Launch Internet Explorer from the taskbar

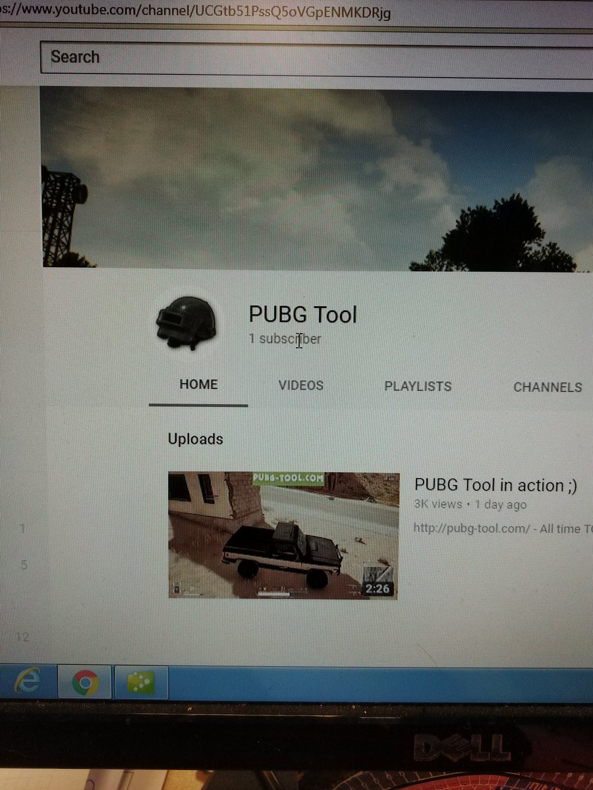point(26,682)
